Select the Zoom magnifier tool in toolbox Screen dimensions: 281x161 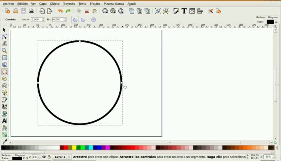[x=4, y=51]
